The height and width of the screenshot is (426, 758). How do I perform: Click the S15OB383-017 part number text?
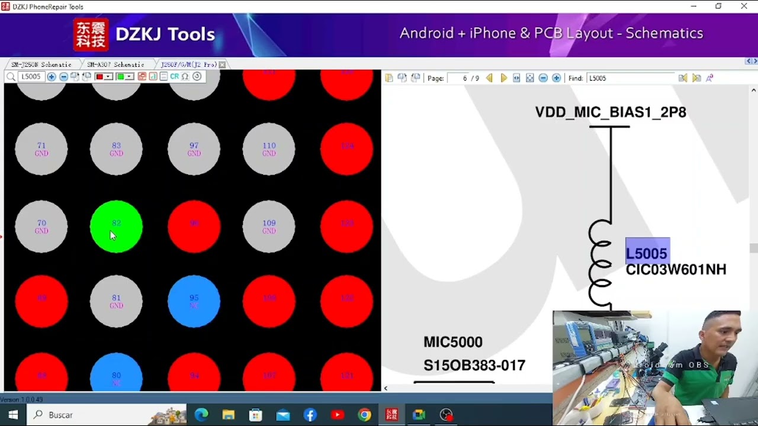pyautogui.click(x=474, y=366)
